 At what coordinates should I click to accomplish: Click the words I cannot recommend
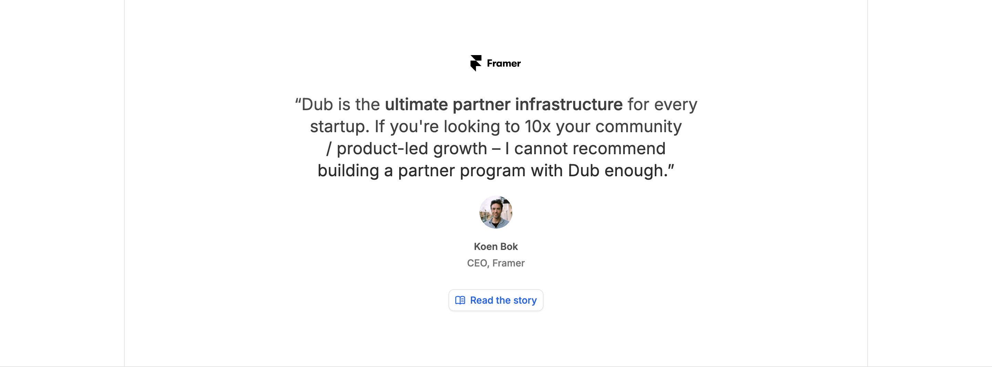pyautogui.click(x=585, y=149)
